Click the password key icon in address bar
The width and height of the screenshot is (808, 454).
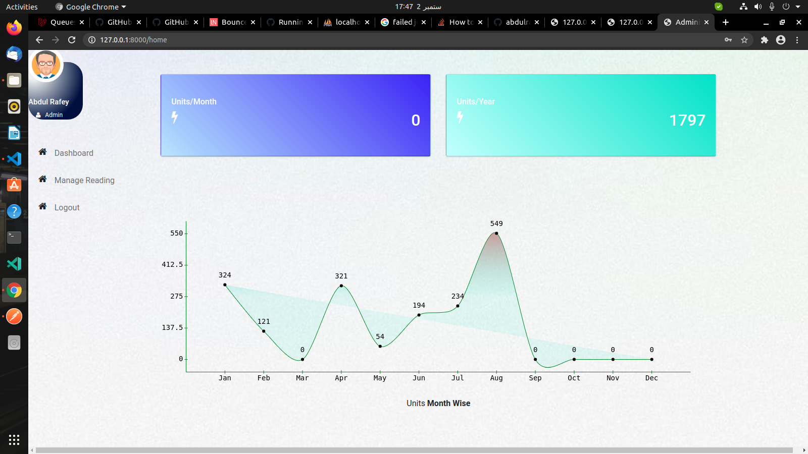click(728, 40)
